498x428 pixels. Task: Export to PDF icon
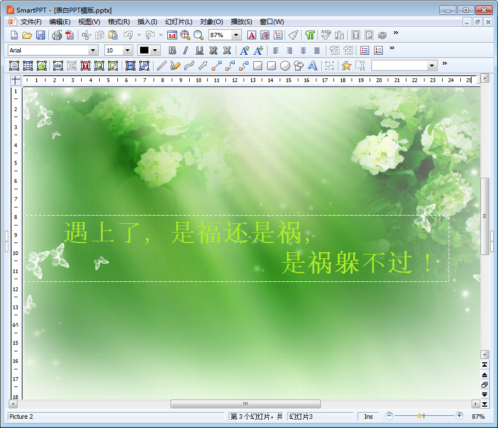tap(70, 35)
